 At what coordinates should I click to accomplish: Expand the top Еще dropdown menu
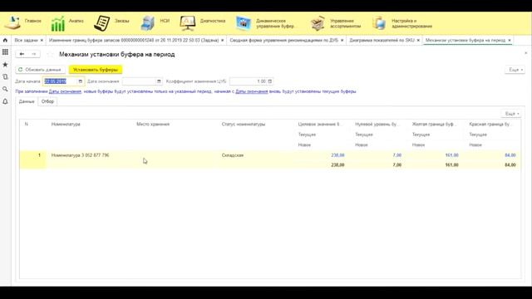(x=515, y=70)
